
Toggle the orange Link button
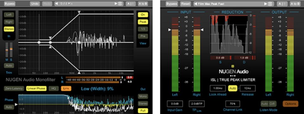click(66, 89)
